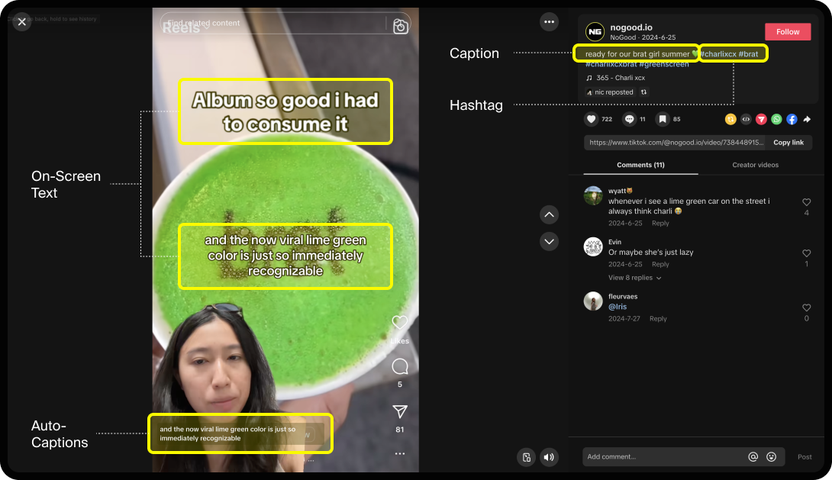Like fleurvaes' comment
This screenshot has height=480, width=832.
click(x=807, y=308)
